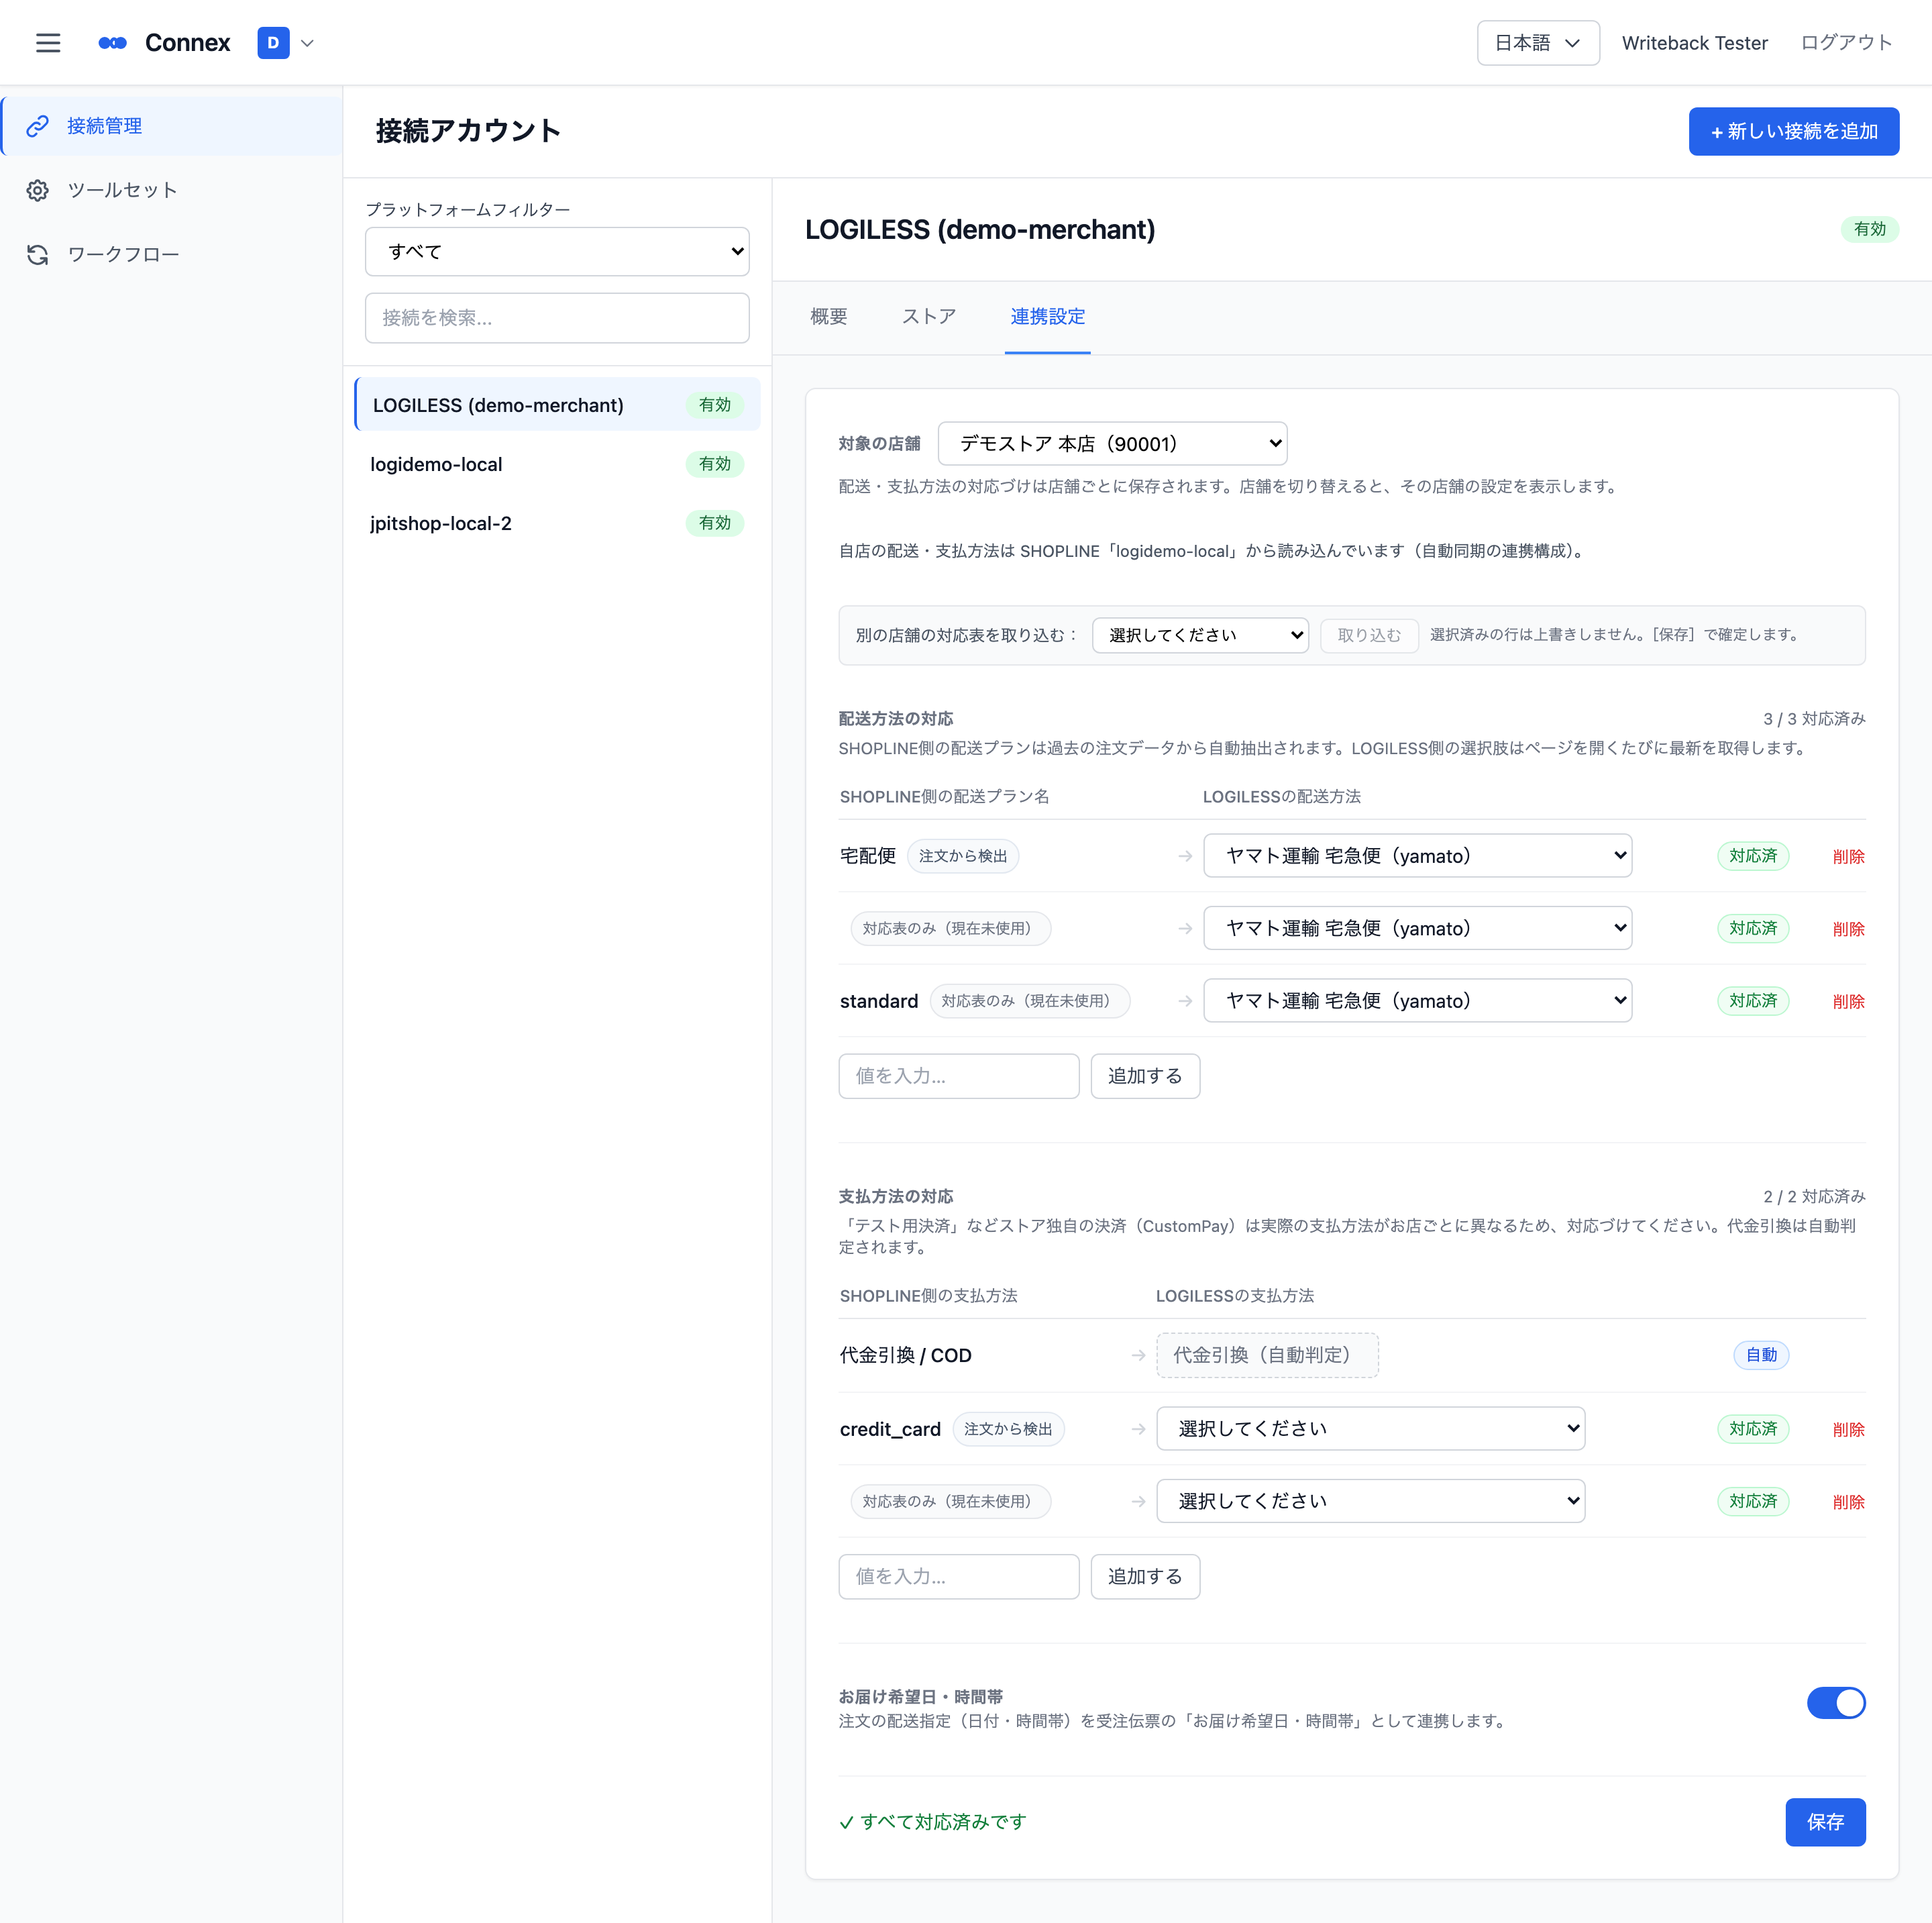The width and height of the screenshot is (1932, 1923).
Task: Click the Connex logo icon
Action: [112, 43]
